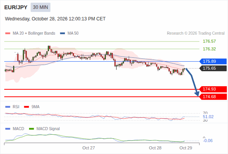Click the MA 50 legend label

(x=73, y=33)
